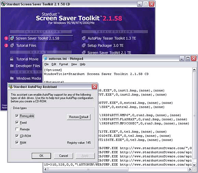198x173 pixels.
Task: Click Registry value: 145 text
Action: point(79,143)
